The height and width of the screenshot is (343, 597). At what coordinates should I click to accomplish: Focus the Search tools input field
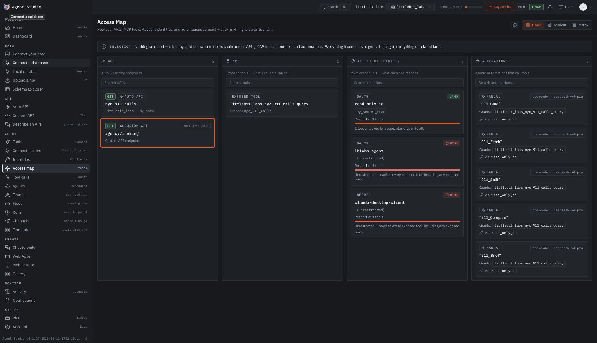click(x=282, y=83)
